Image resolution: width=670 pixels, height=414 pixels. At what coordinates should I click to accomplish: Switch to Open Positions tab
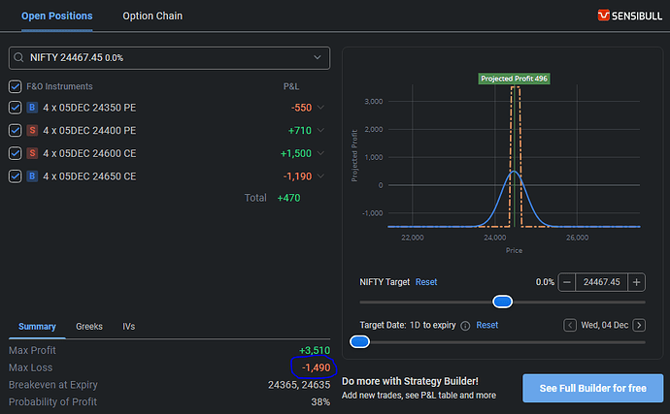coord(57,16)
